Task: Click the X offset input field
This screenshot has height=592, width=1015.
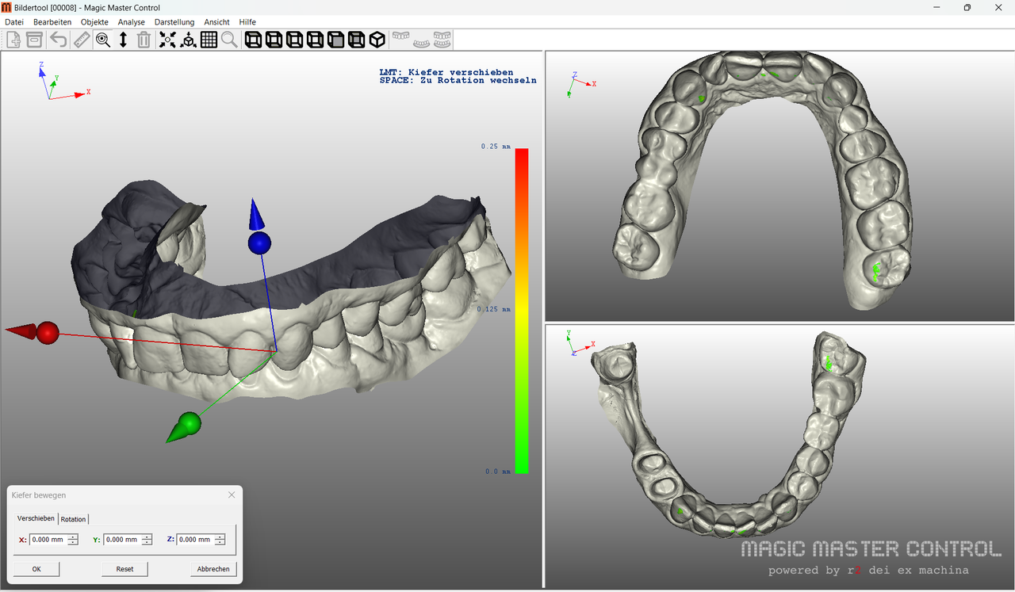Action: pos(48,540)
